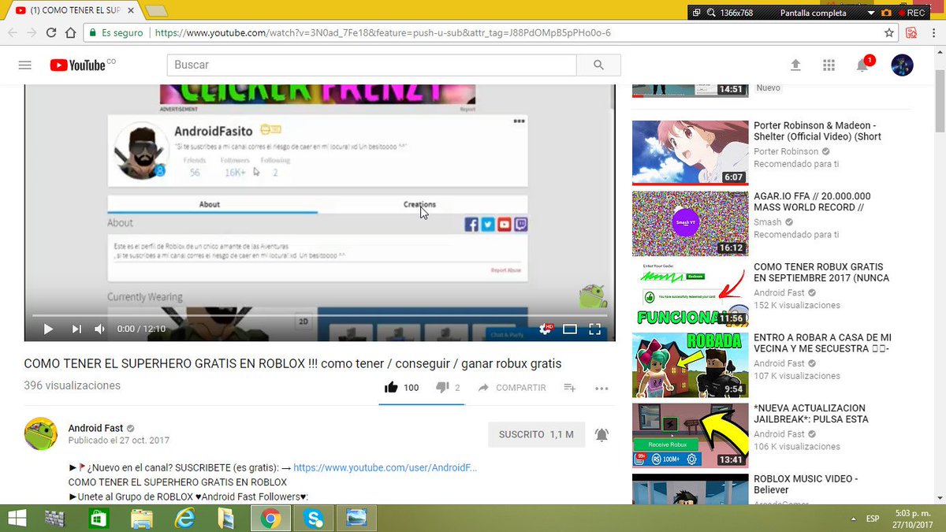
Task: Open a new browser tab
Action: point(156,11)
